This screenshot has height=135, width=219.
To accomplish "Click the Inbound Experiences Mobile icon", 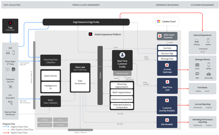I will (x=208, y=40).
